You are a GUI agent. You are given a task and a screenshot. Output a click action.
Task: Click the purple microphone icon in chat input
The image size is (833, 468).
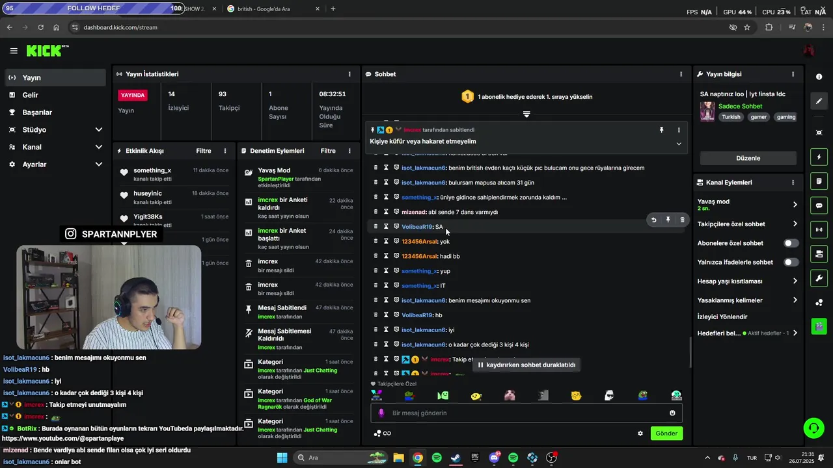click(382, 413)
